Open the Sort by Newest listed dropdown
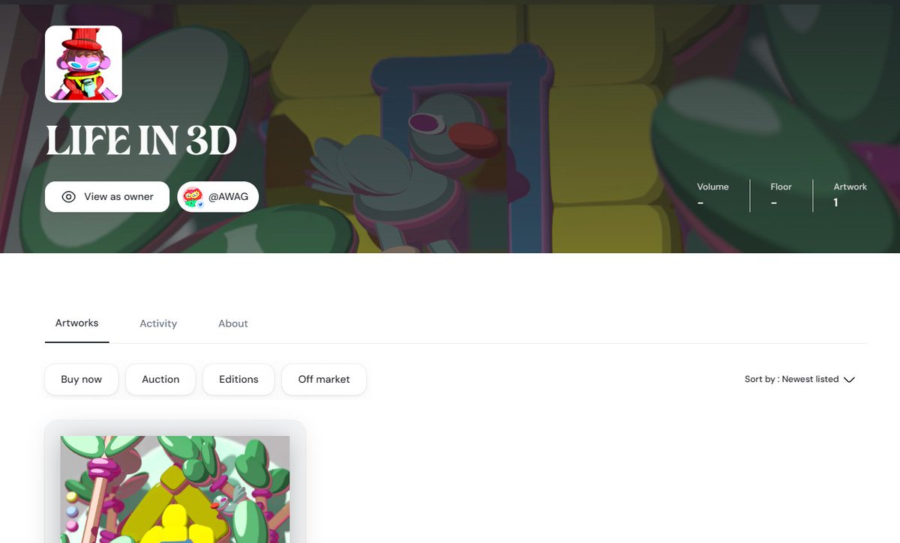Screen dimensions: 900x543 coord(799,380)
